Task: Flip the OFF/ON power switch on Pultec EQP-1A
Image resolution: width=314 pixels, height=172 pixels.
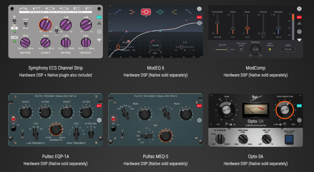Action: click(x=14, y=128)
